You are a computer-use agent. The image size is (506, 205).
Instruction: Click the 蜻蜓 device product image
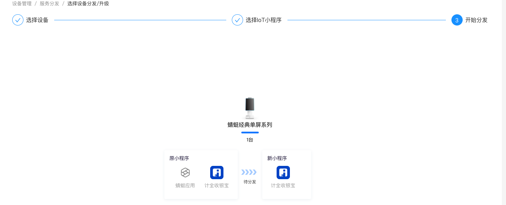(x=250, y=108)
